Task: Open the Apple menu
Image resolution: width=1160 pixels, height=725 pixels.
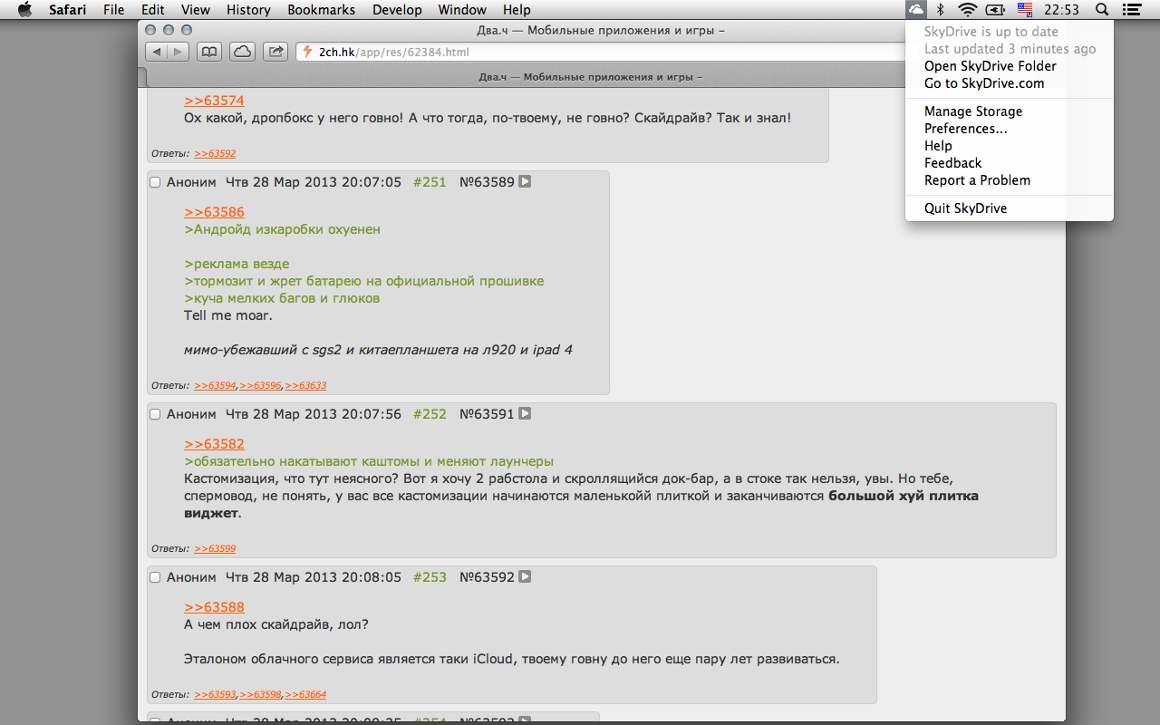Action: pyautogui.click(x=24, y=10)
